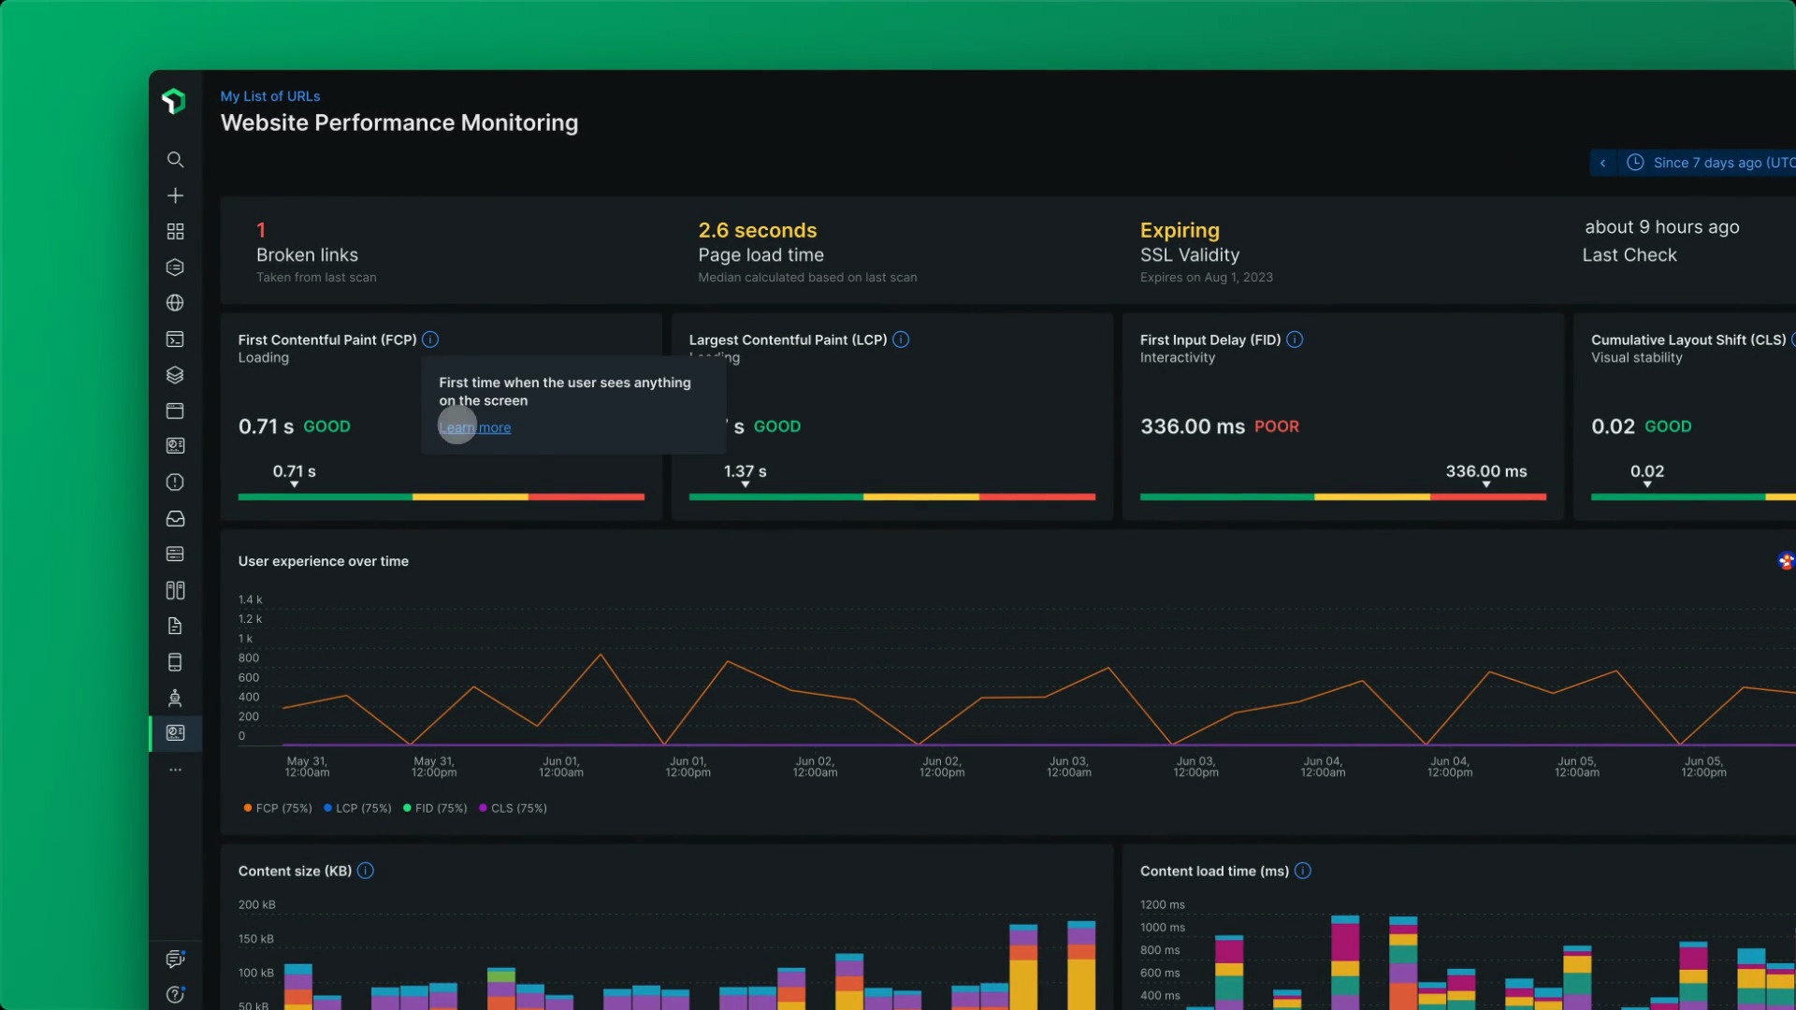Open the chat feedback icon at sidebar bottom
This screenshot has height=1010, width=1796.
[175, 959]
